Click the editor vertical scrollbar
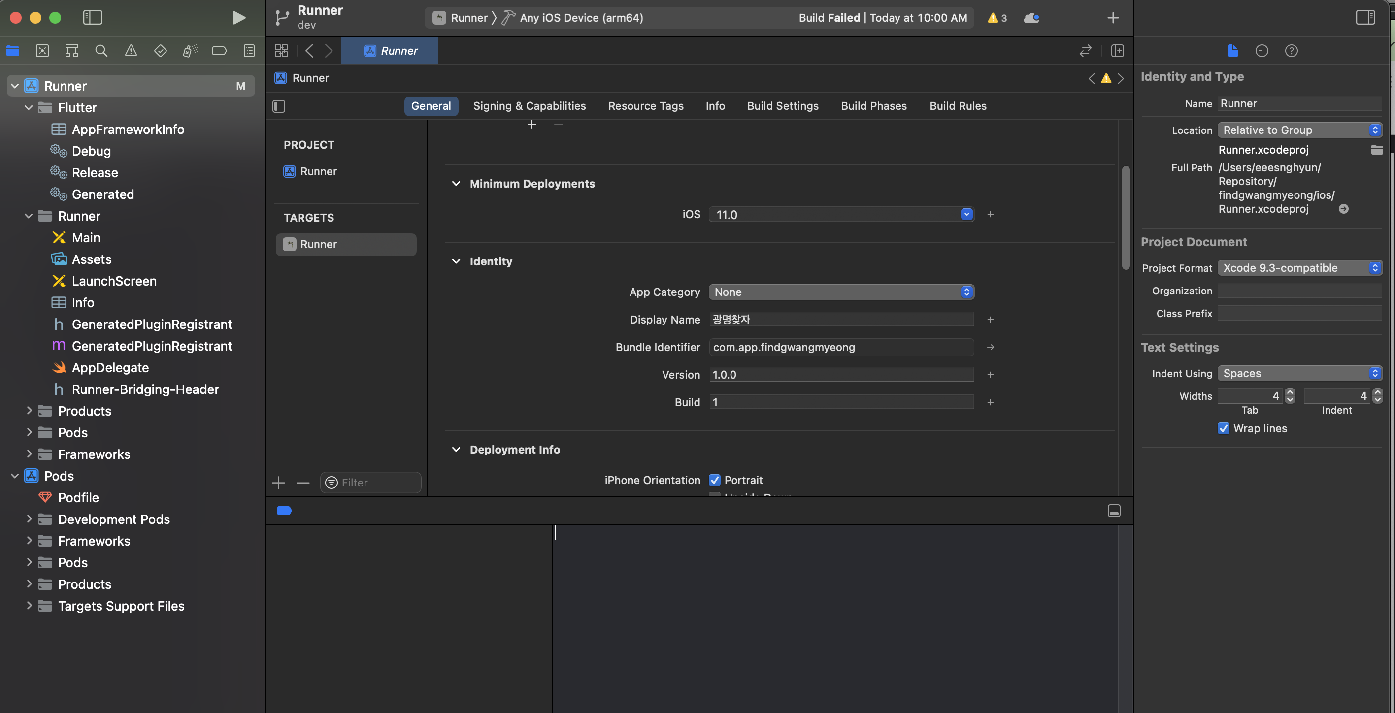Screen dimensions: 1395x713 click(x=1126, y=217)
